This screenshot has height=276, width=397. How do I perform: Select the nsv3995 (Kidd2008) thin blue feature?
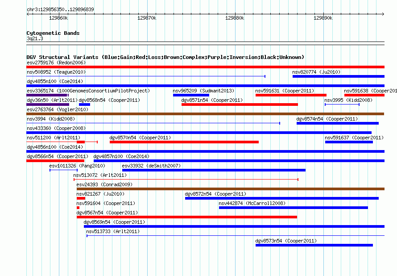(342, 105)
